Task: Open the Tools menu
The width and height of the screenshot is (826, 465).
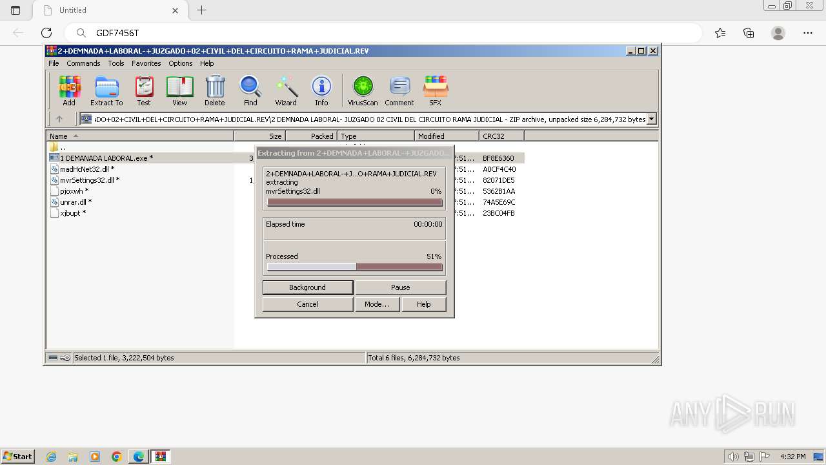Action: pyautogui.click(x=116, y=63)
